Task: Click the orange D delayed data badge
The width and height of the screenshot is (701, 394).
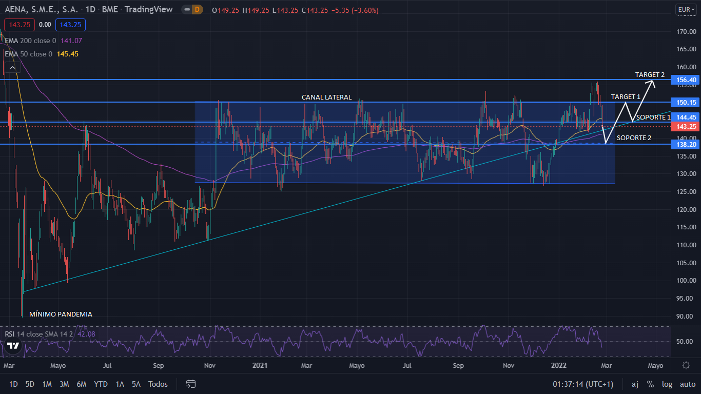Action: click(197, 10)
